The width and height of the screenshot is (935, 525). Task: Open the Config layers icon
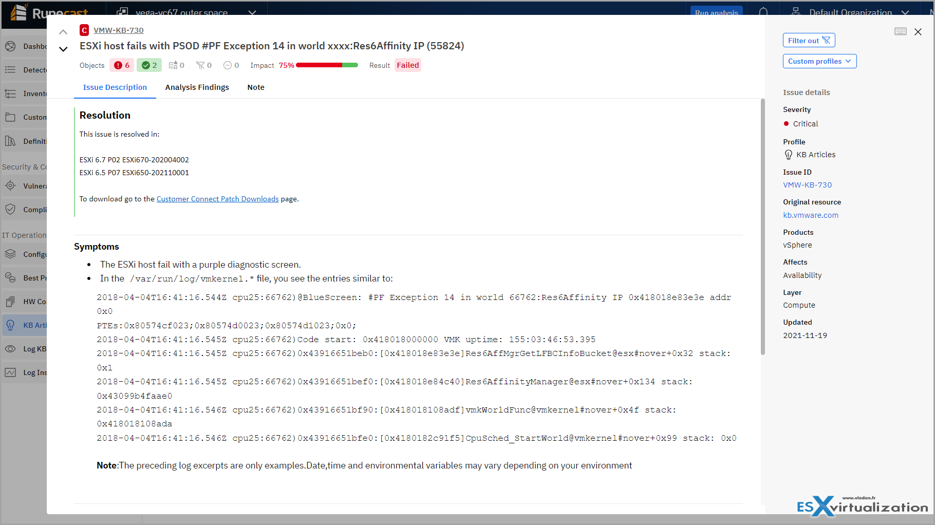click(x=10, y=254)
